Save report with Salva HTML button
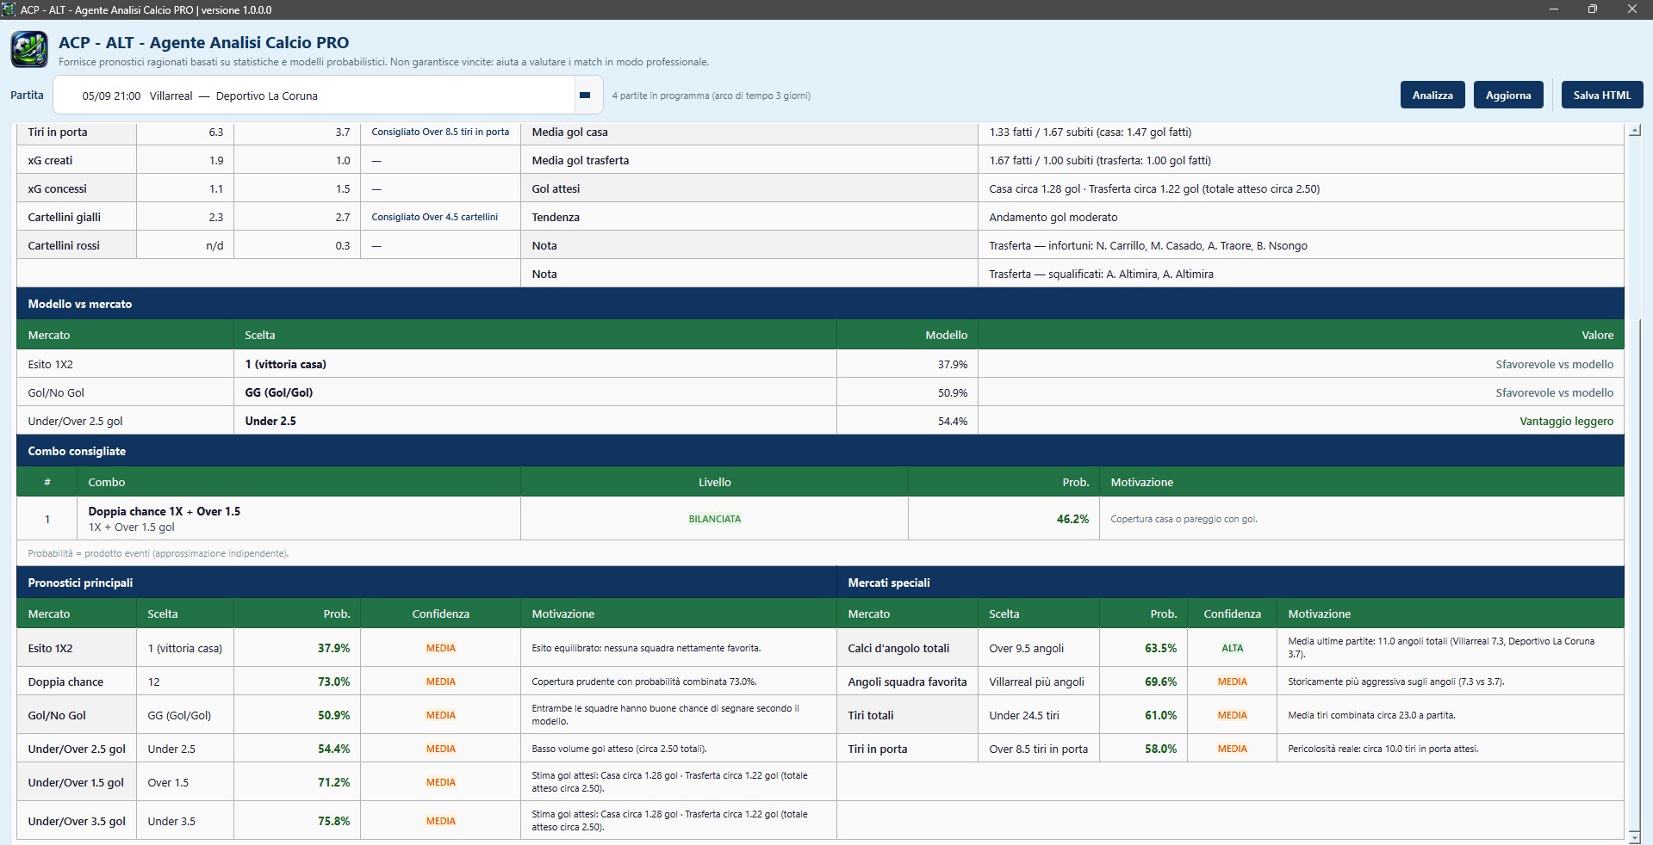 pos(1602,95)
